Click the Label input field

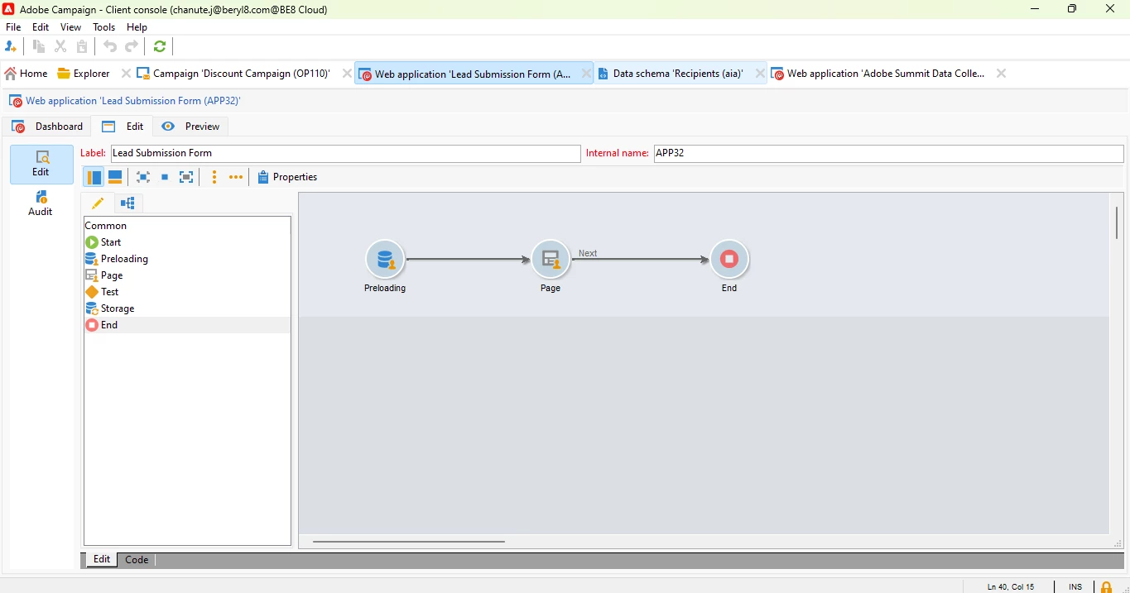click(346, 154)
